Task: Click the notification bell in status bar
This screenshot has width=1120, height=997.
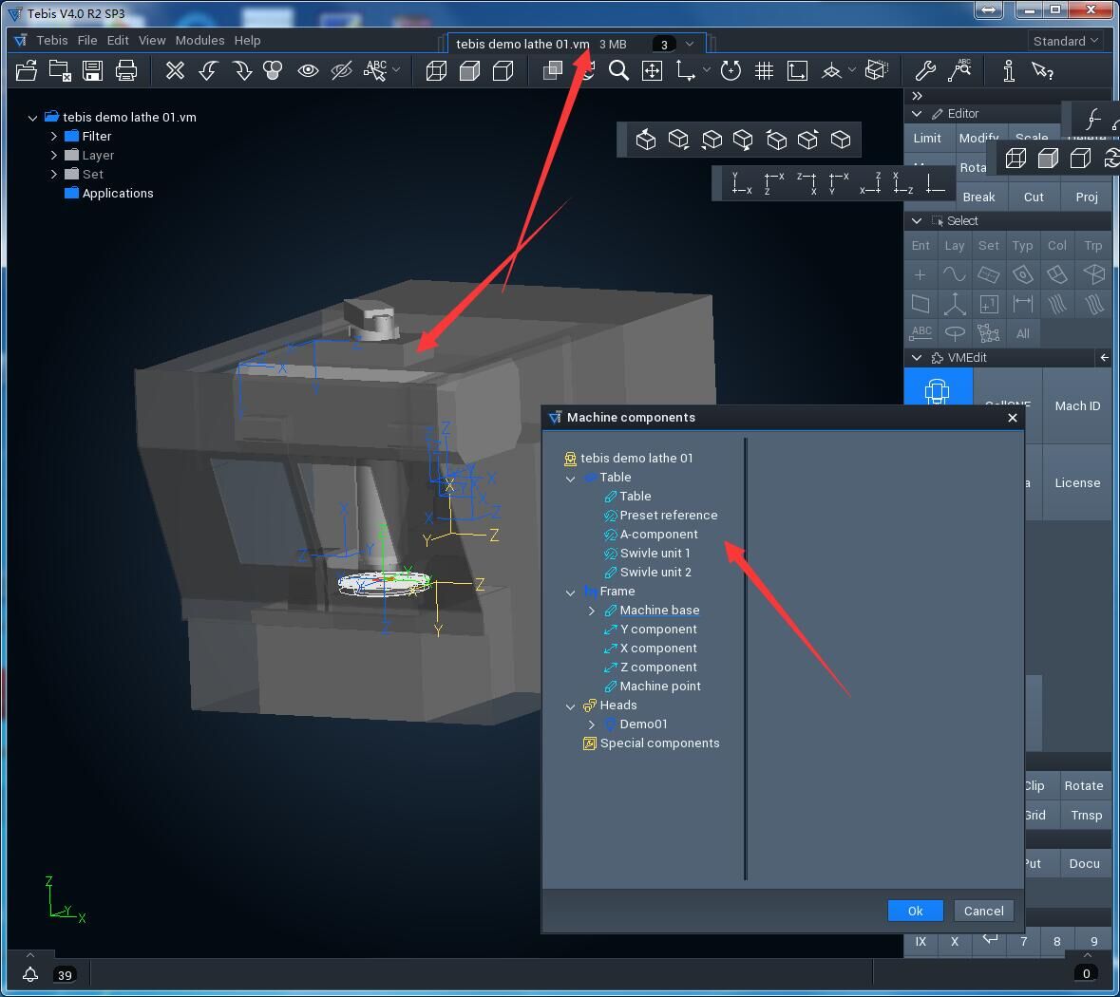Action: pyautogui.click(x=30, y=974)
